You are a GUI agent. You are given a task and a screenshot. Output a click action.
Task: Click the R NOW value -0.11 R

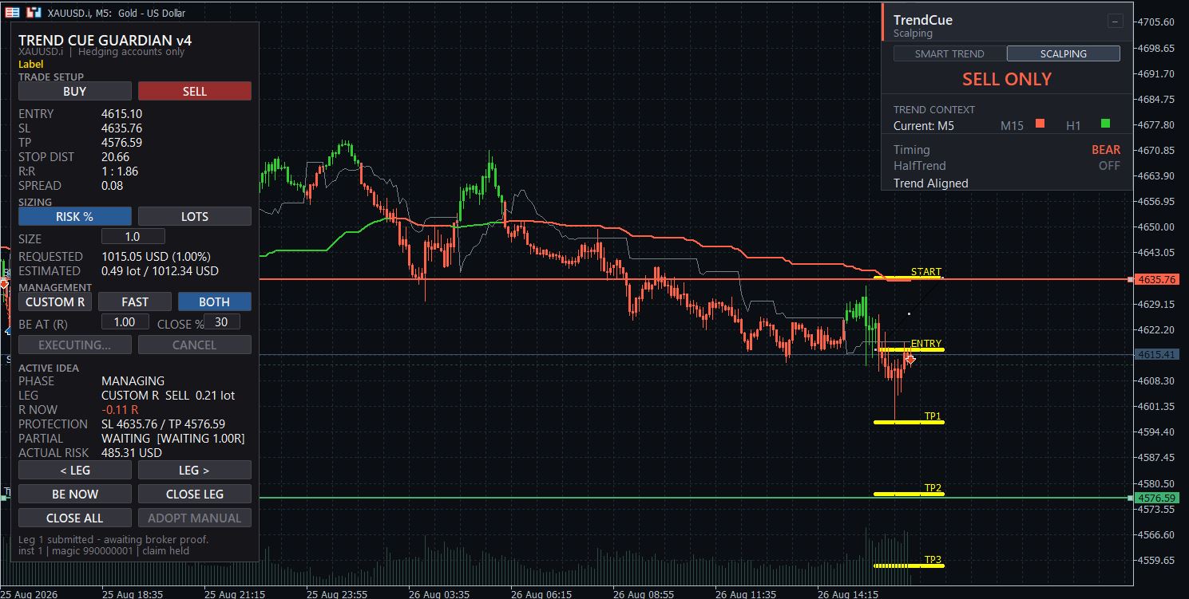point(120,410)
